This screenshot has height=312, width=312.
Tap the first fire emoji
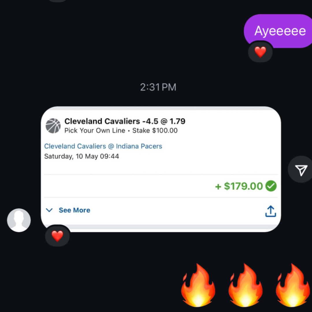click(x=198, y=285)
